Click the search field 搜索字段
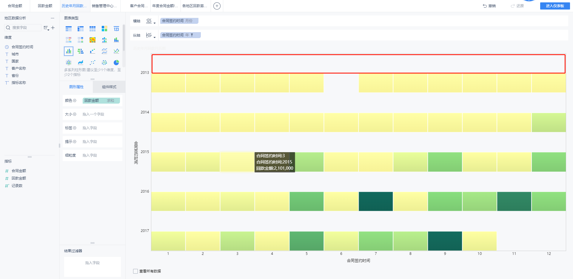This screenshot has height=279, width=573. 23,28
